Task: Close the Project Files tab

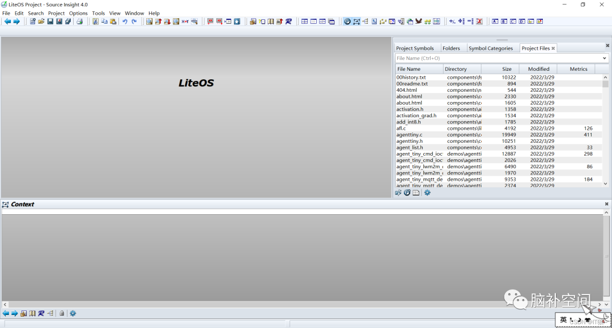Action: [x=553, y=48]
